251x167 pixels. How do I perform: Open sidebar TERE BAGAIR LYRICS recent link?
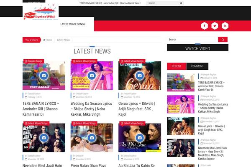[x=211, y=86]
